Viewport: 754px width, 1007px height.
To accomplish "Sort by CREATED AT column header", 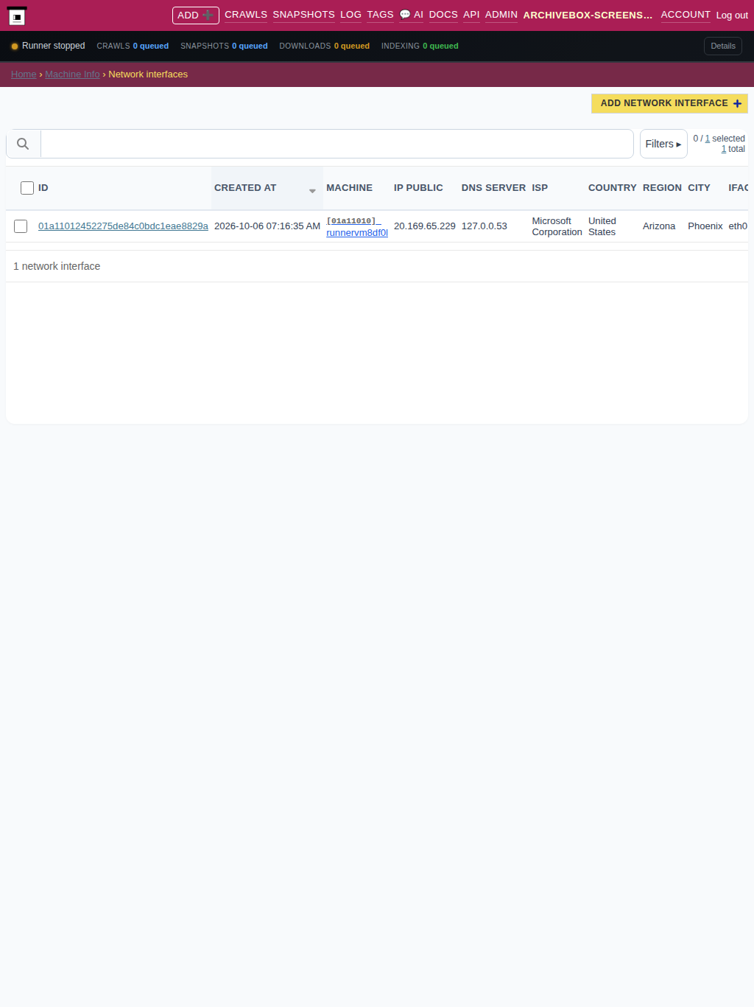I will [245, 188].
